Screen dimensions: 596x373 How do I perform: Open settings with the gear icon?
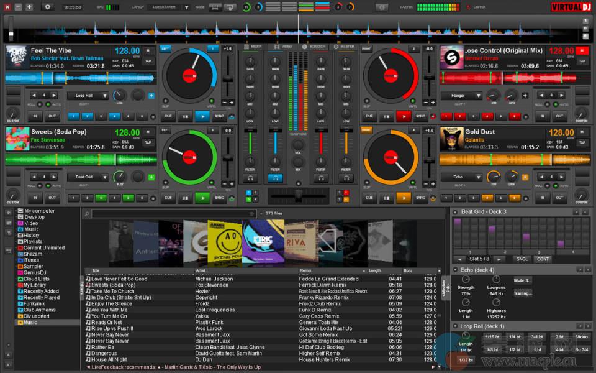48,7
